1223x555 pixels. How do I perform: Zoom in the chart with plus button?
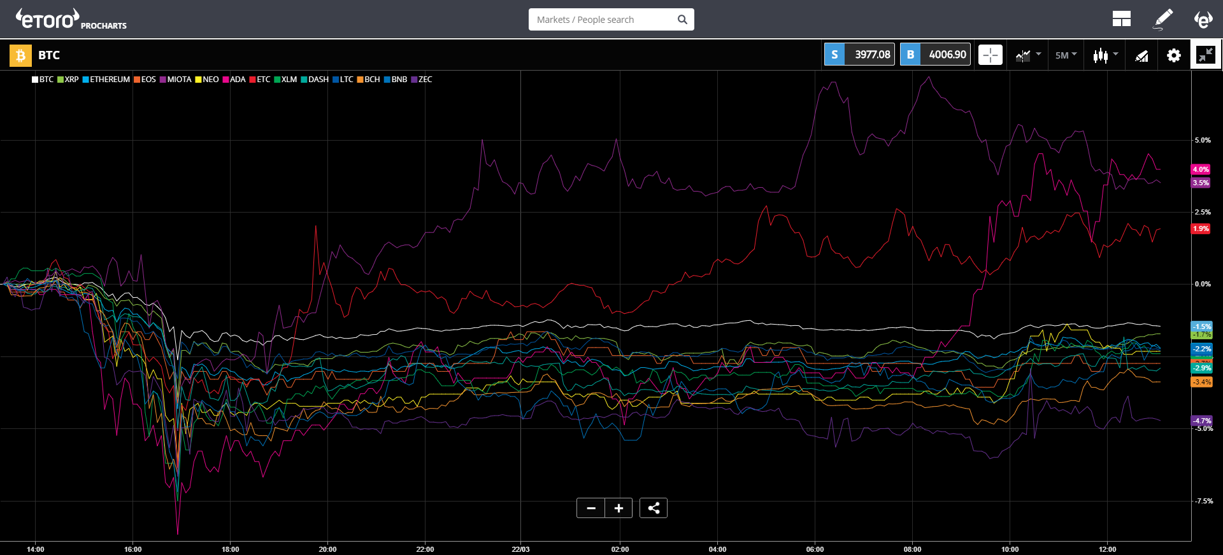619,508
